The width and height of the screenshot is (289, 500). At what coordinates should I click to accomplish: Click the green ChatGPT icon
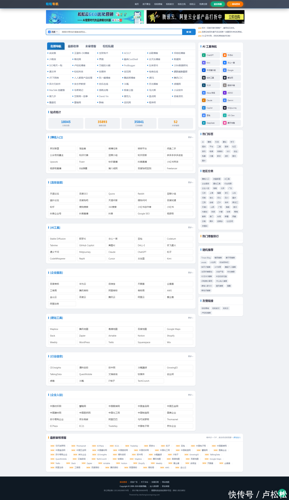tap(204, 55)
